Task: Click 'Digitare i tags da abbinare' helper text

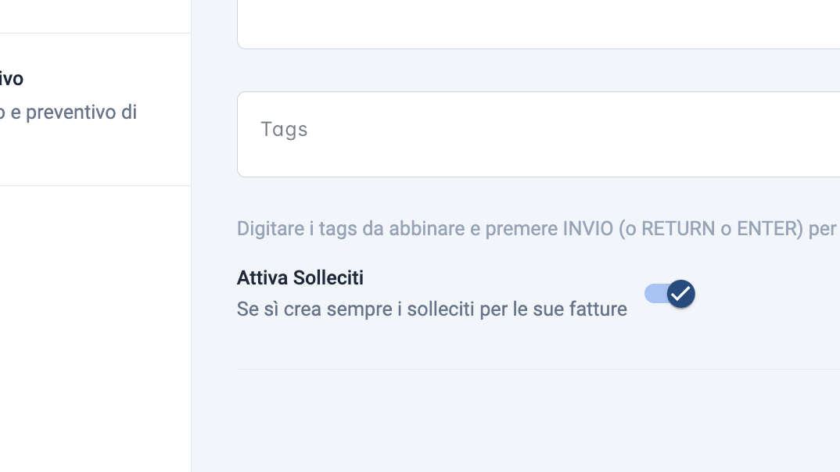Action: 351,228
